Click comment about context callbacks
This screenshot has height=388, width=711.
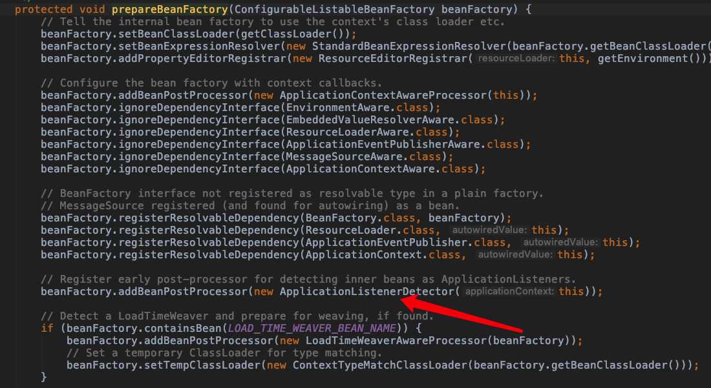click(211, 83)
